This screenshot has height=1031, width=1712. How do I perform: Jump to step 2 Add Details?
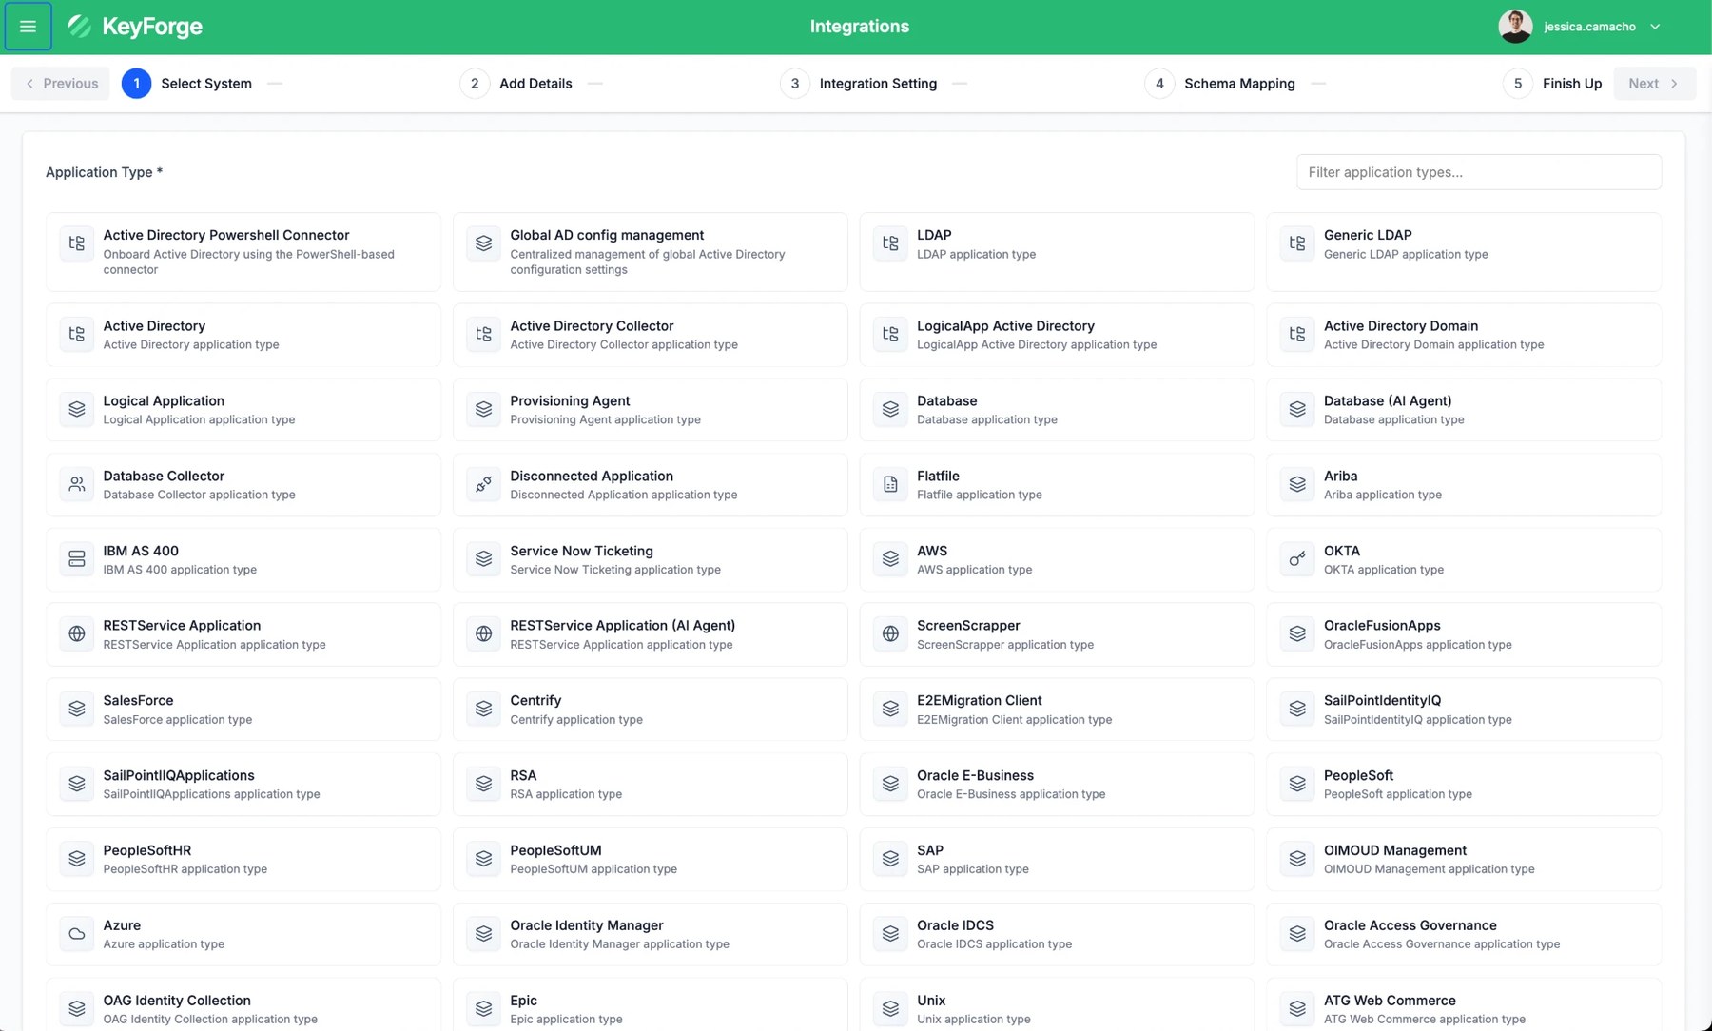tap(516, 84)
